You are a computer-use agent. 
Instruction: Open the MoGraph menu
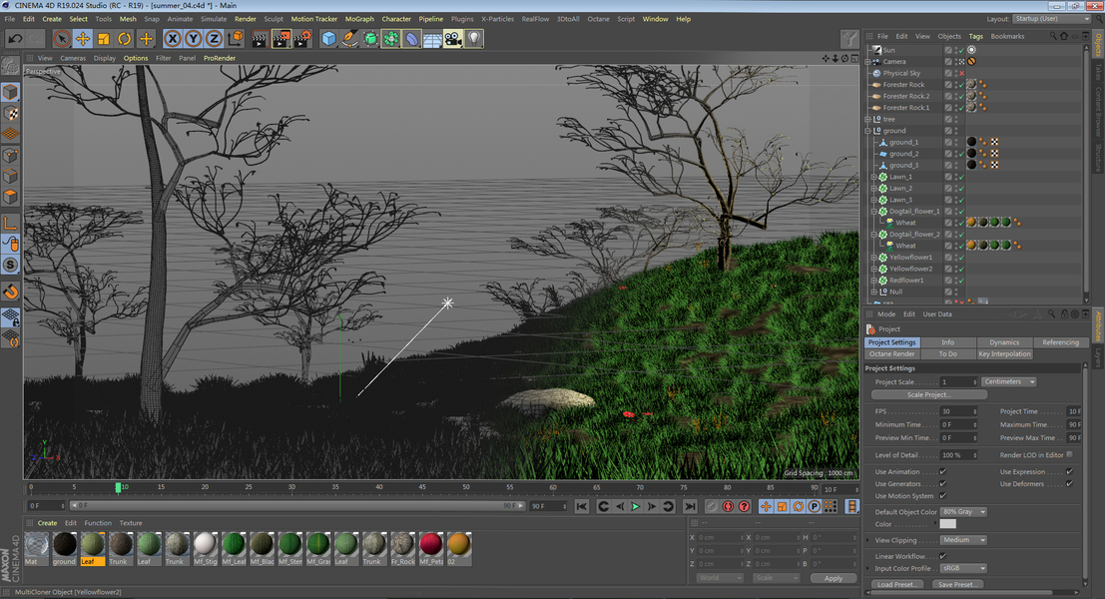[x=359, y=19]
